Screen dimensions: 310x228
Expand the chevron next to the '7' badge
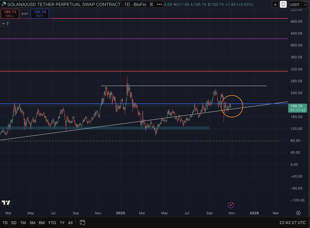4,24
